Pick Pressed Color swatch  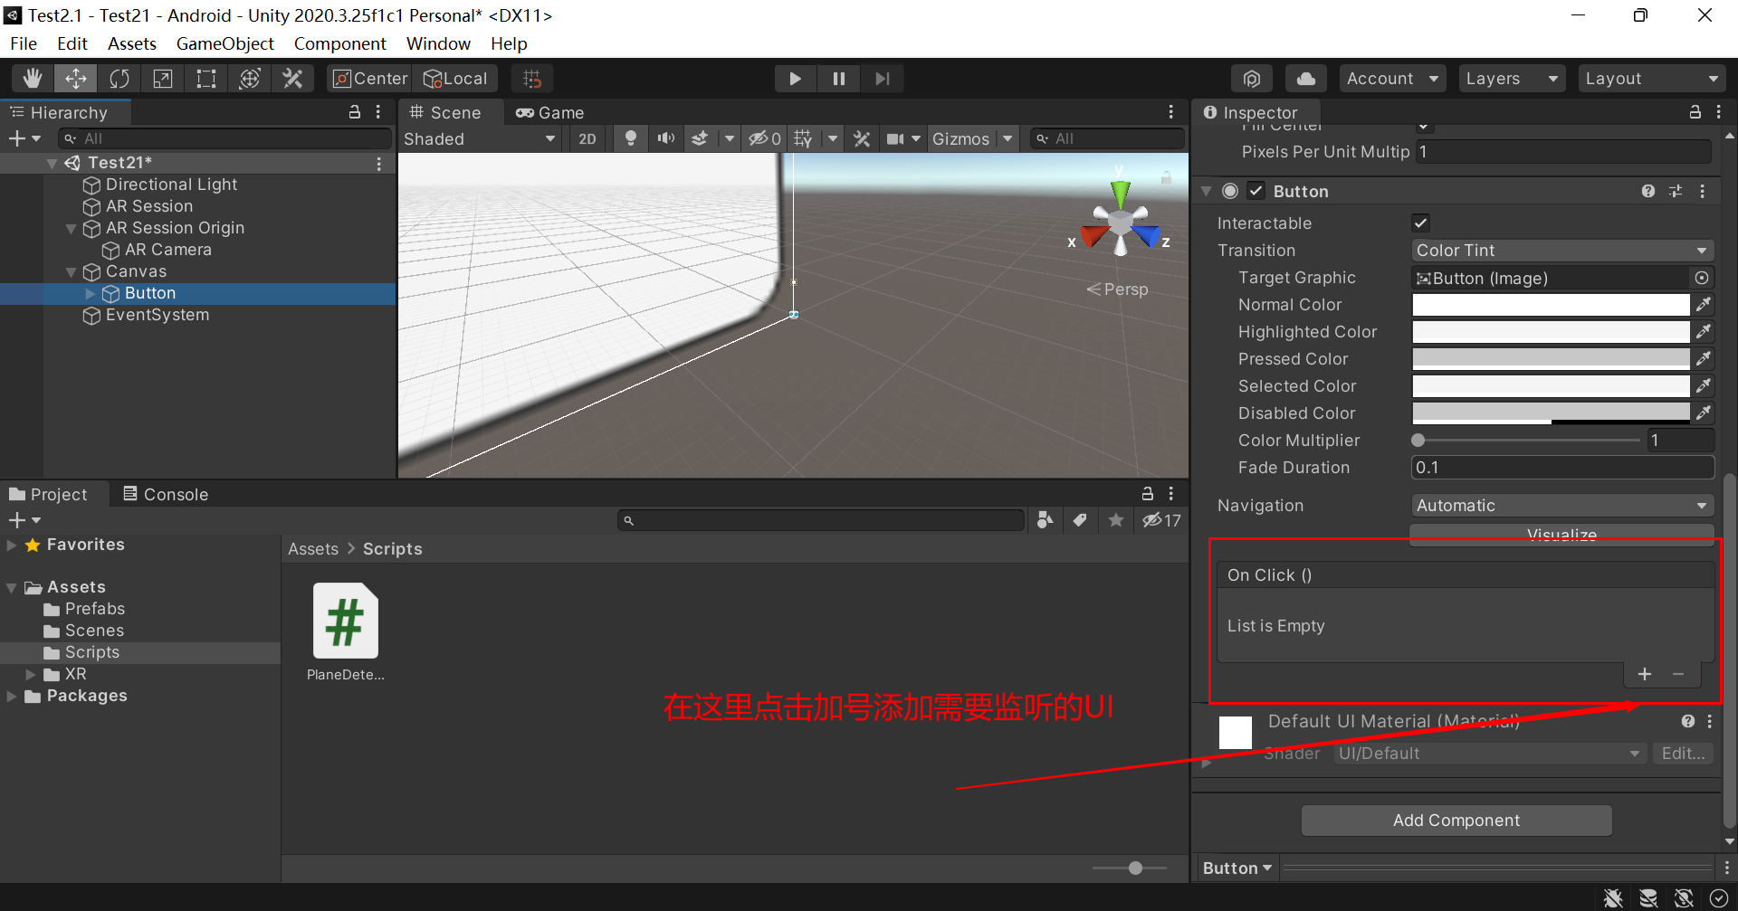(x=1551, y=359)
